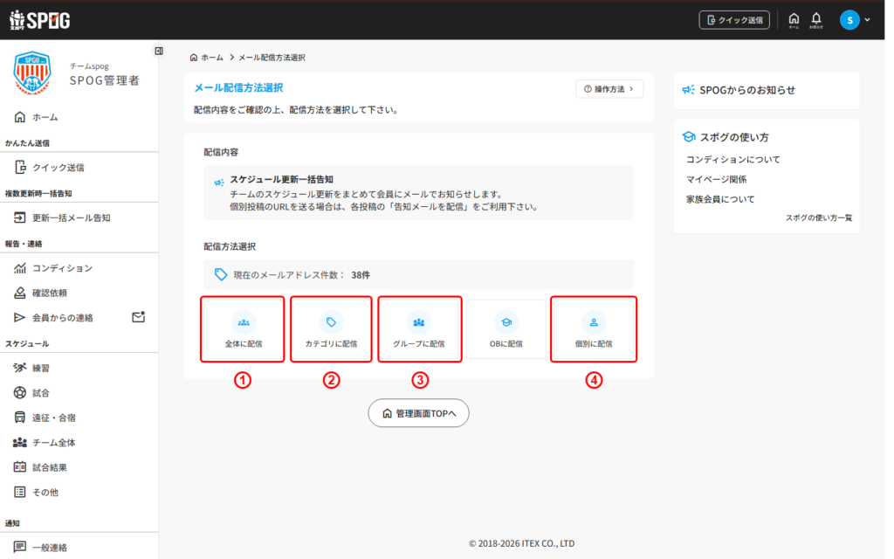Viewport: 894px width, 559px height.
Task: Open スポグの使い方一覧 link
Action: click(819, 217)
